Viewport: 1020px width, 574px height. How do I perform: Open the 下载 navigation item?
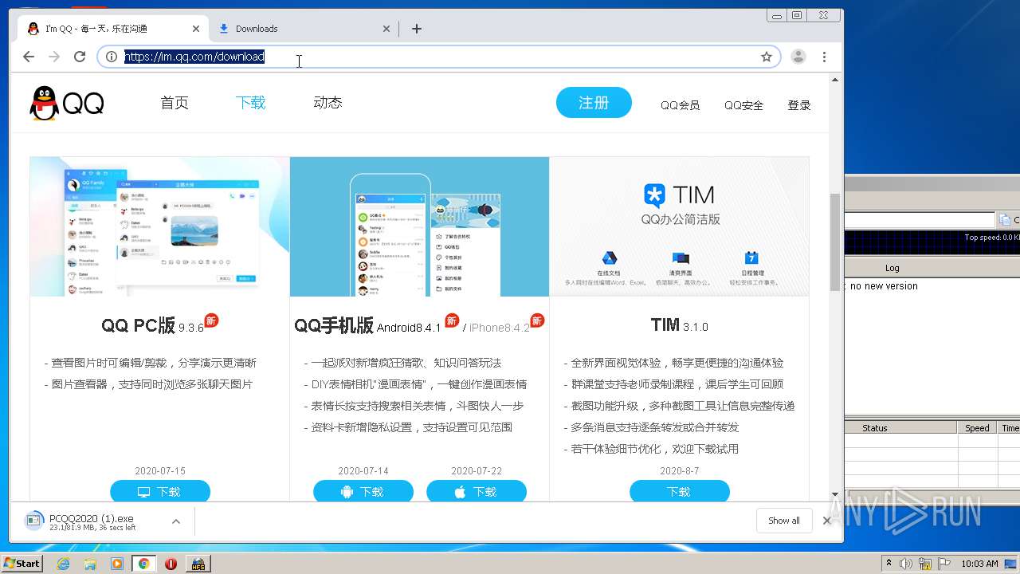(250, 103)
